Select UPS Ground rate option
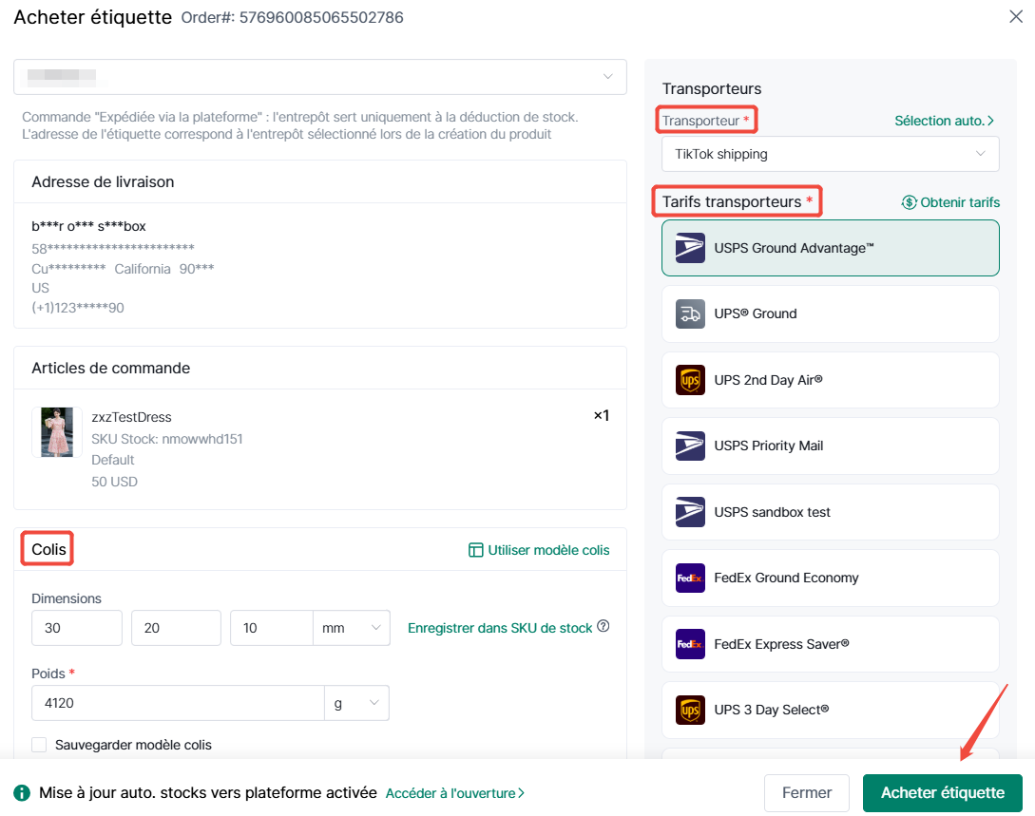The image size is (1035, 816). pos(831,314)
